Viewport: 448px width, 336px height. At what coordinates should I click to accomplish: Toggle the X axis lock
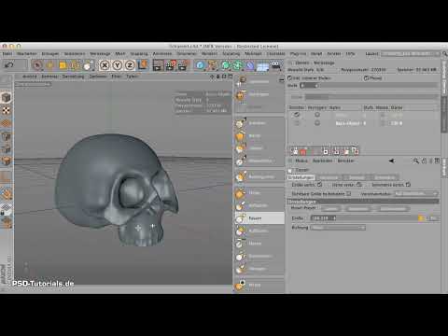pos(105,65)
